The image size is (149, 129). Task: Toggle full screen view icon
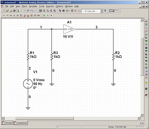pyautogui.click(x=40, y=11)
